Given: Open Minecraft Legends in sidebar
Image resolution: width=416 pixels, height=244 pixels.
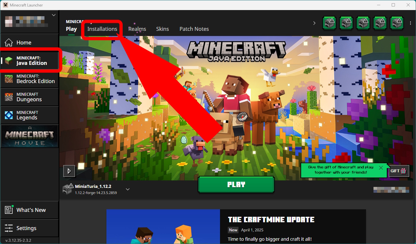Looking at the screenshot, I should point(29,115).
